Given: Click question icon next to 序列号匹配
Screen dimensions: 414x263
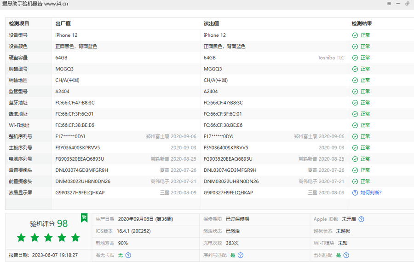Looking at the screenshot, I should (241, 255).
